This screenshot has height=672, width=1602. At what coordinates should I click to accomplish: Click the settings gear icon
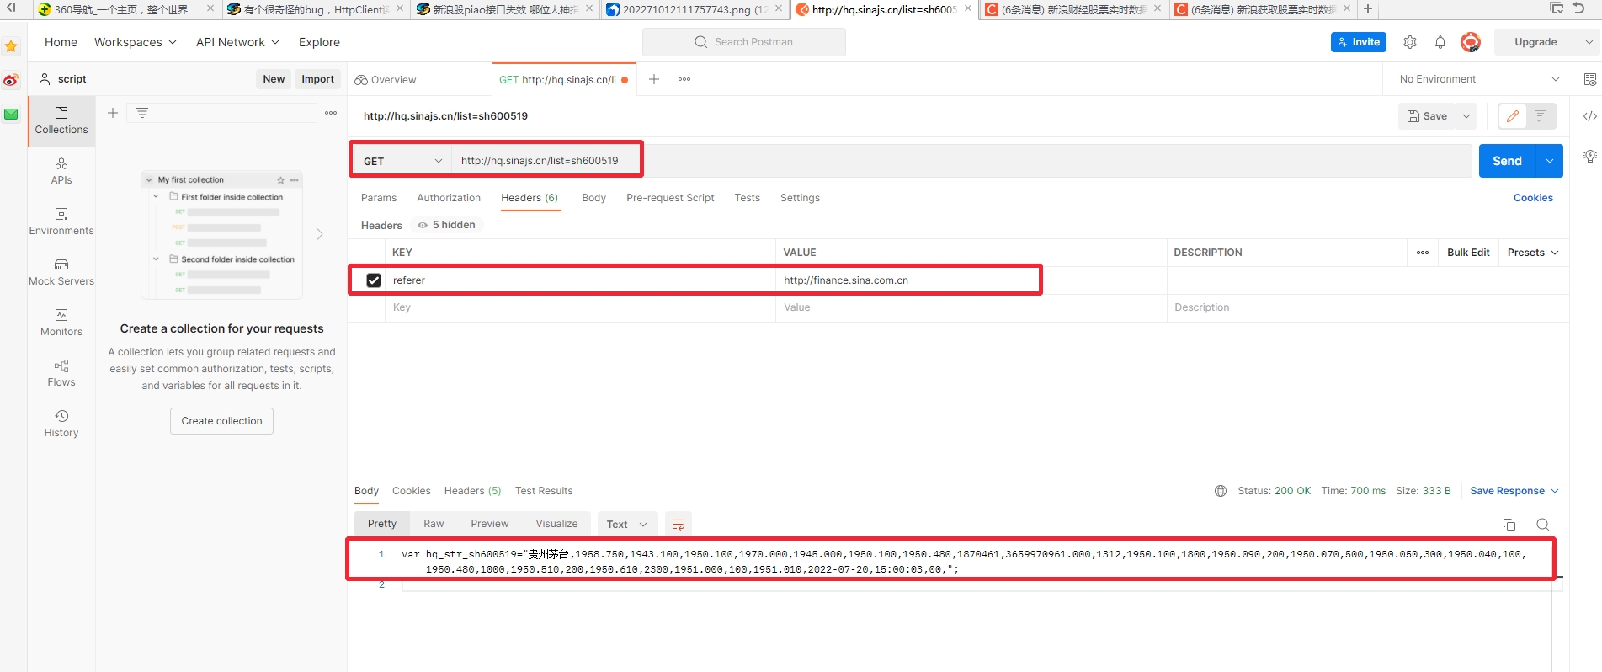1410,42
